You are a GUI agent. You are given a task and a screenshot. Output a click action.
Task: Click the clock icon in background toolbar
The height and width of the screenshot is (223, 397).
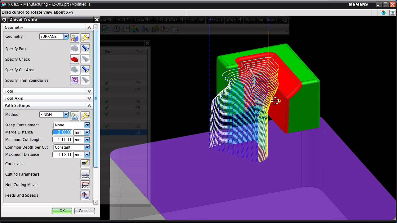coord(117,29)
